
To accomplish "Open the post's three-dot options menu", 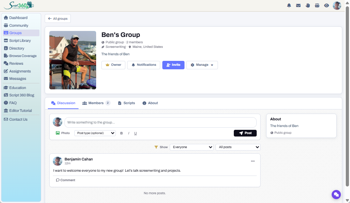I will point(253,161).
